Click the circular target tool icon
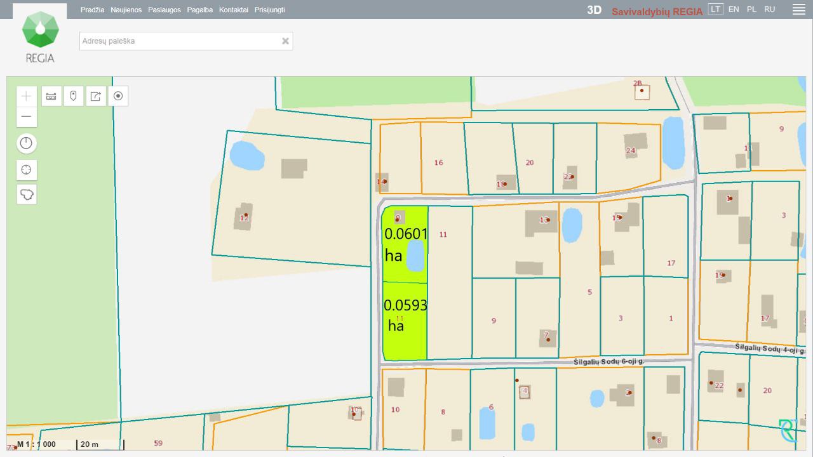Viewport: 813px width, 457px height. (x=118, y=96)
